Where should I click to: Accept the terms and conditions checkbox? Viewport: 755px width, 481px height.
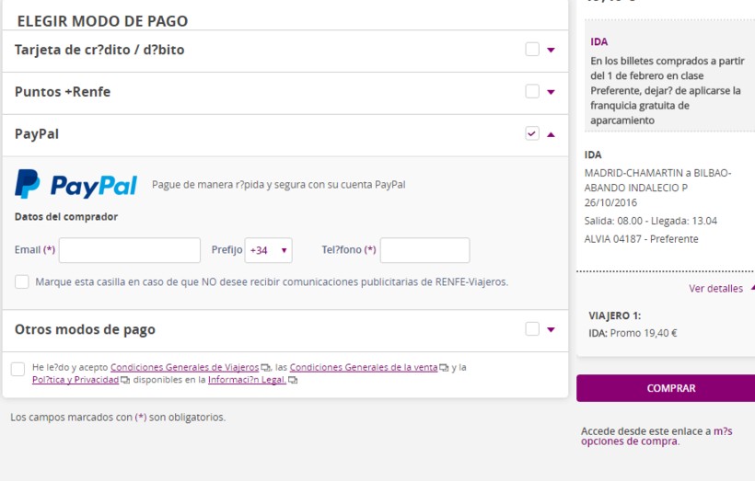pyautogui.click(x=17, y=369)
